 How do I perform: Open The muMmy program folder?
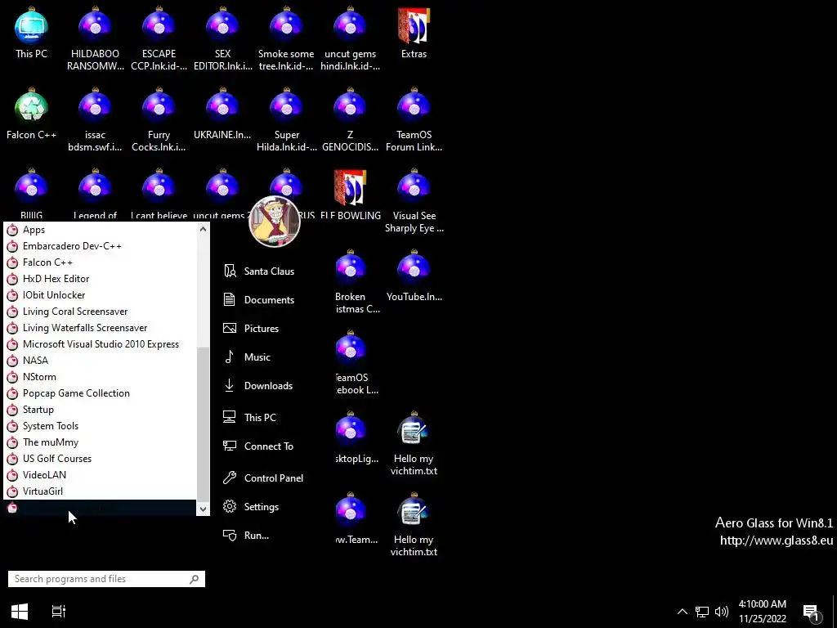(x=100, y=442)
